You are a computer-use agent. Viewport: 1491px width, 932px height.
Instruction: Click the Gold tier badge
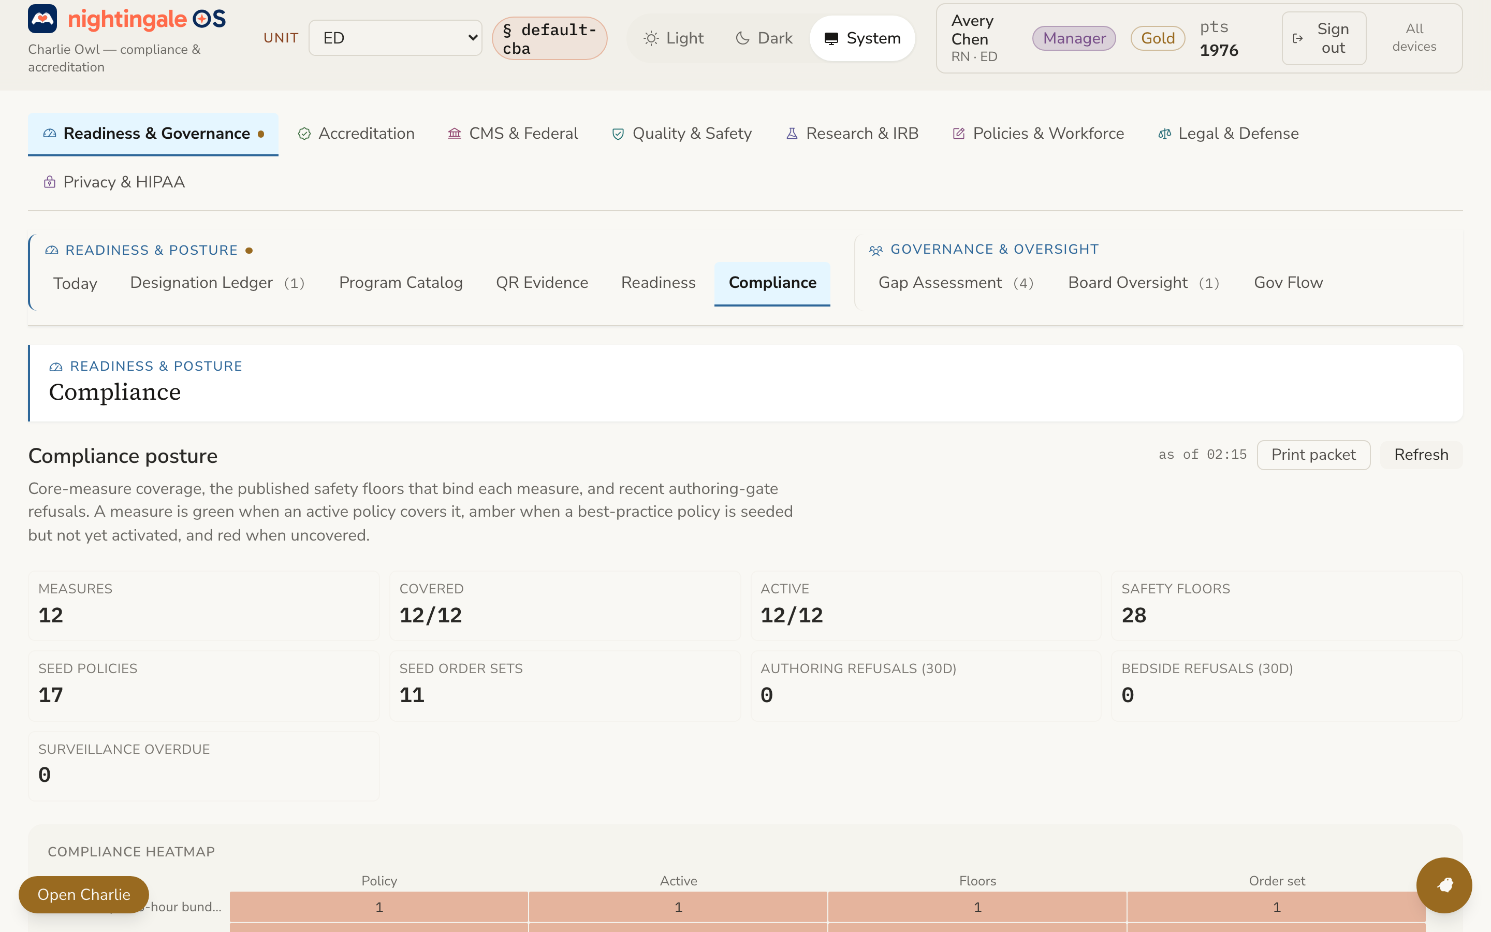click(x=1158, y=38)
